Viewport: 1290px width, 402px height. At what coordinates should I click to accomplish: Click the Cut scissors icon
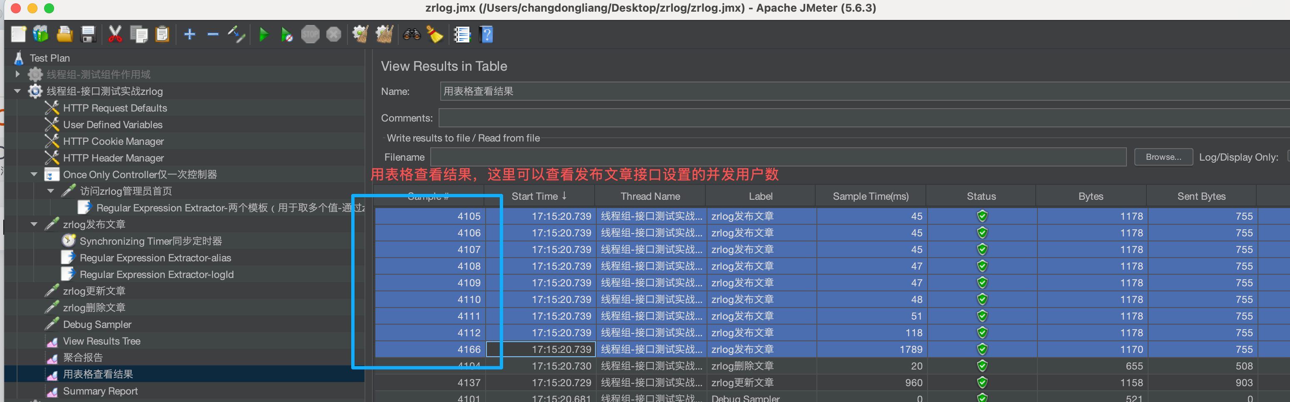pos(115,34)
